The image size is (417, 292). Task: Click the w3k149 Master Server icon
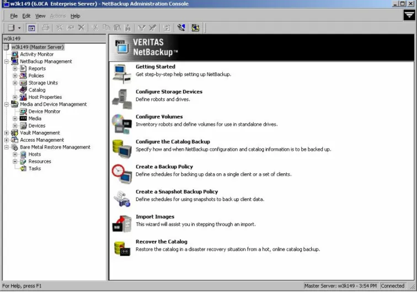tap(7, 47)
